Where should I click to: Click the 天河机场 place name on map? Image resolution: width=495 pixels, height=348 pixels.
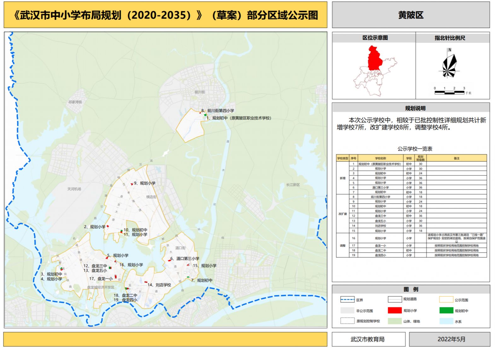(74, 189)
